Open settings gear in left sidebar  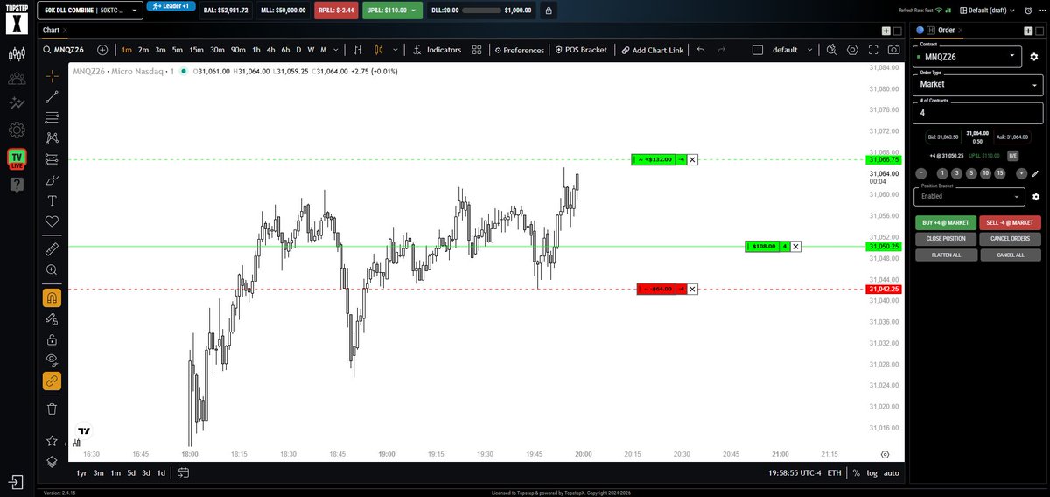click(x=17, y=130)
